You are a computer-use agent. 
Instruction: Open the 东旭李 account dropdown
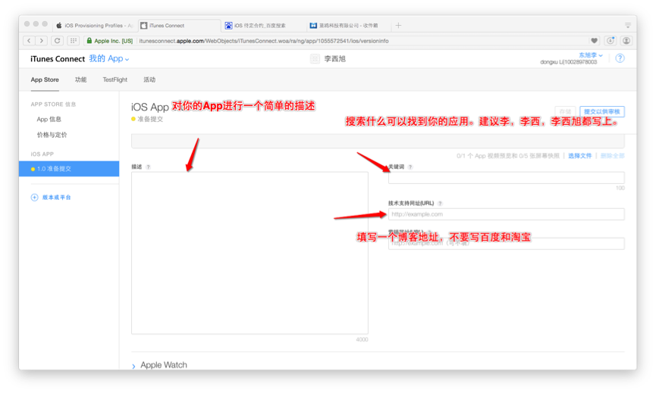[x=590, y=55]
